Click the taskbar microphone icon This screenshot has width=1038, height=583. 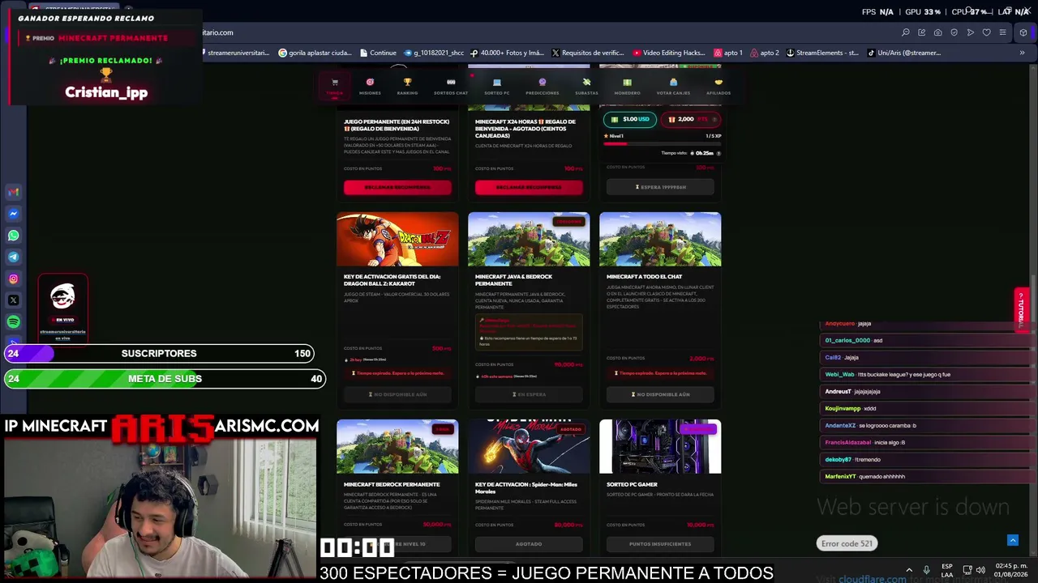coord(926,570)
